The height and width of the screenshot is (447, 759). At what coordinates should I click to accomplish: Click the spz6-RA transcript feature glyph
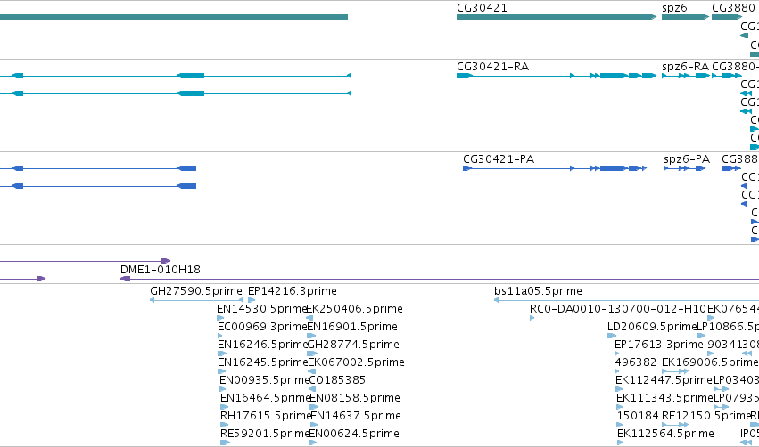686,76
